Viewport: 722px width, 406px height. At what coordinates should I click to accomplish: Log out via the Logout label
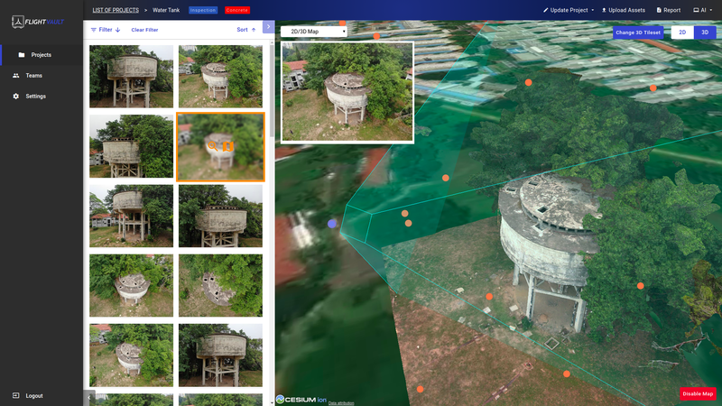(34, 396)
